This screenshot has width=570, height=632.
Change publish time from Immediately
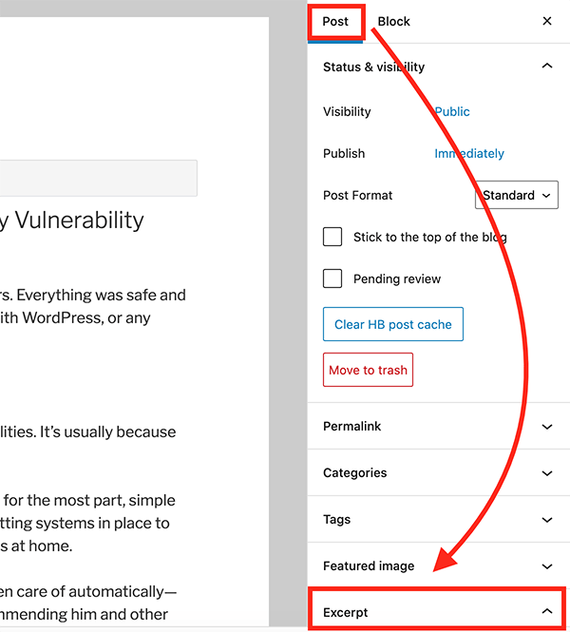[469, 153]
